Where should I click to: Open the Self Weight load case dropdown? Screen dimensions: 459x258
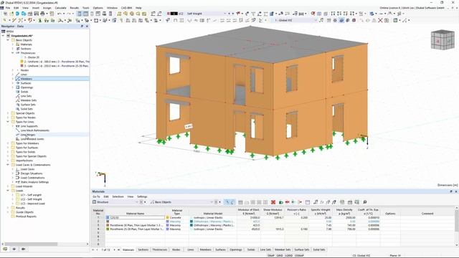click(224, 14)
